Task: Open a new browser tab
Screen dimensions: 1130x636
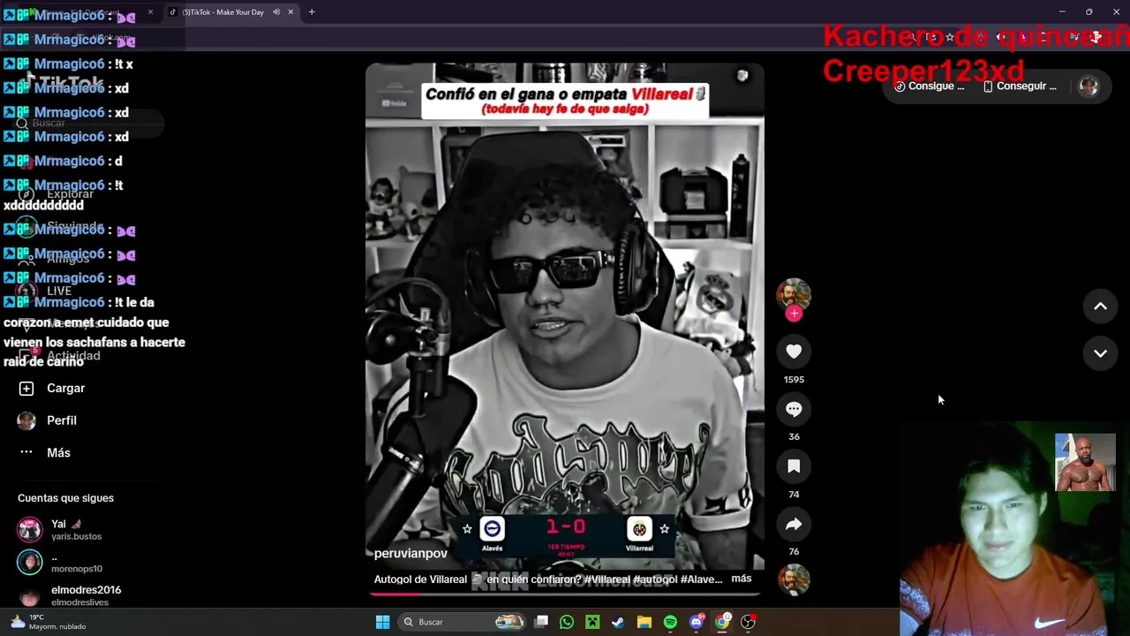Action: [x=312, y=12]
